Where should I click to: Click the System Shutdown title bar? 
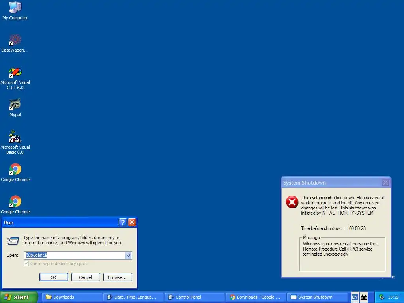[x=331, y=183]
